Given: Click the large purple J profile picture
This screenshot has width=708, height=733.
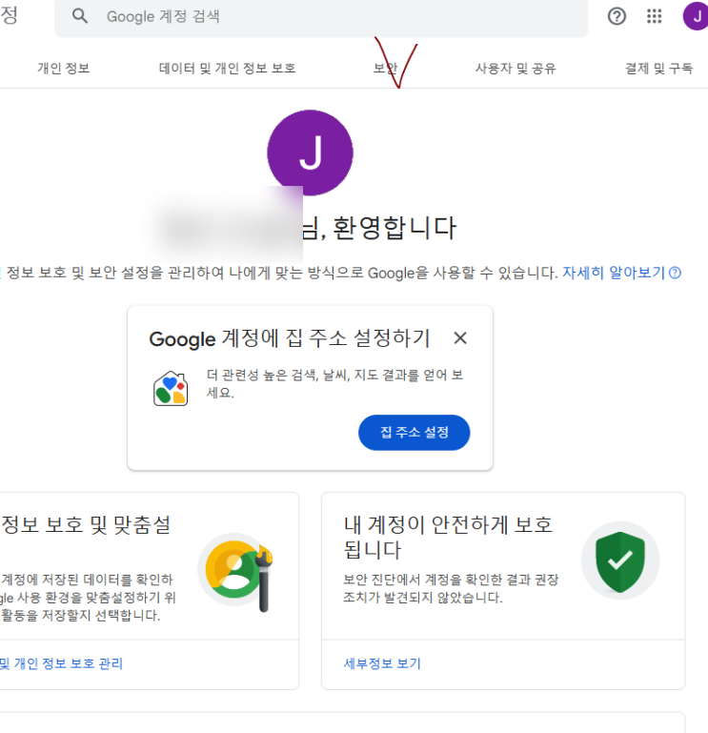Looking at the screenshot, I should point(311,153).
